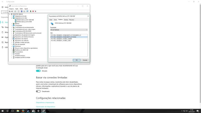
Task: Select Periféricos do XBOX 360 item
Action: coord(22,50)
